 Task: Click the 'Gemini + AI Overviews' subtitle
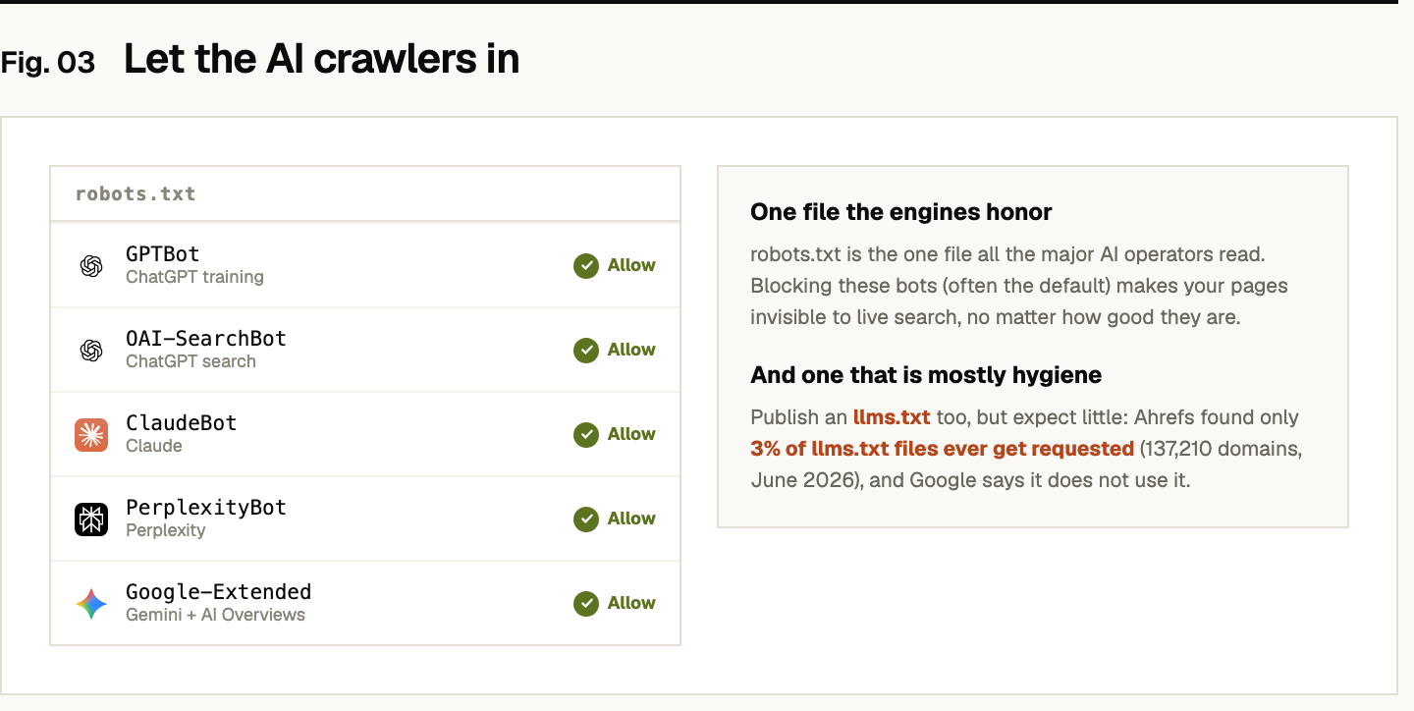click(x=215, y=615)
